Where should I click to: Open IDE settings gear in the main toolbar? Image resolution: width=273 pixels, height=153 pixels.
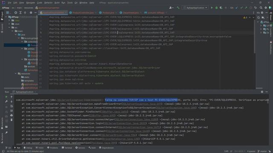265,8
